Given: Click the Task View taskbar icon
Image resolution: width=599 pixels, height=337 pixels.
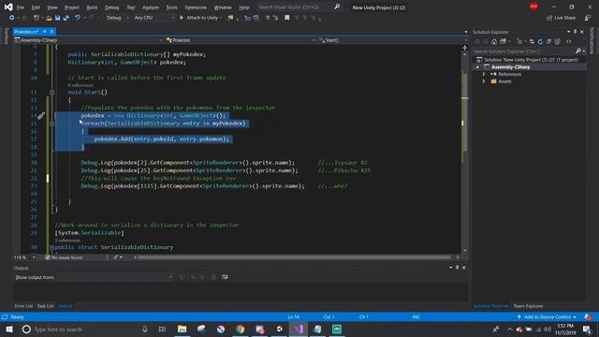Looking at the screenshot, I should [162, 329].
